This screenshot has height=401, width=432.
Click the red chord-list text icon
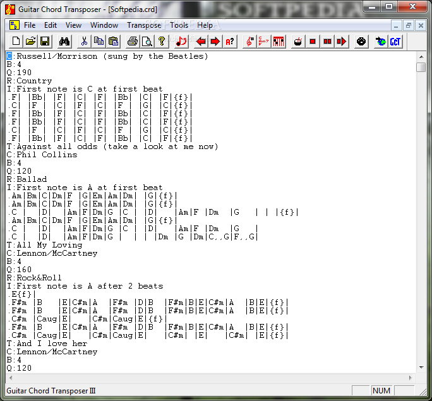point(264,42)
